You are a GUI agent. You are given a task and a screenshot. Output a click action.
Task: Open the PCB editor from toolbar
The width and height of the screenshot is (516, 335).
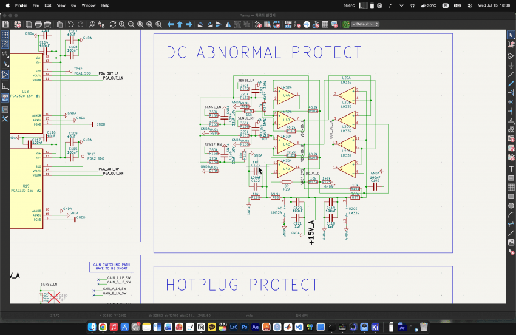click(x=346, y=24)
